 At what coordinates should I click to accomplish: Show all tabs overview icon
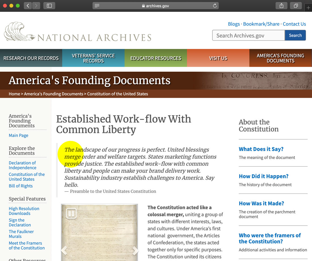296,6
